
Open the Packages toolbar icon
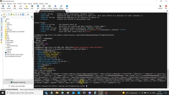click(55, 7)
